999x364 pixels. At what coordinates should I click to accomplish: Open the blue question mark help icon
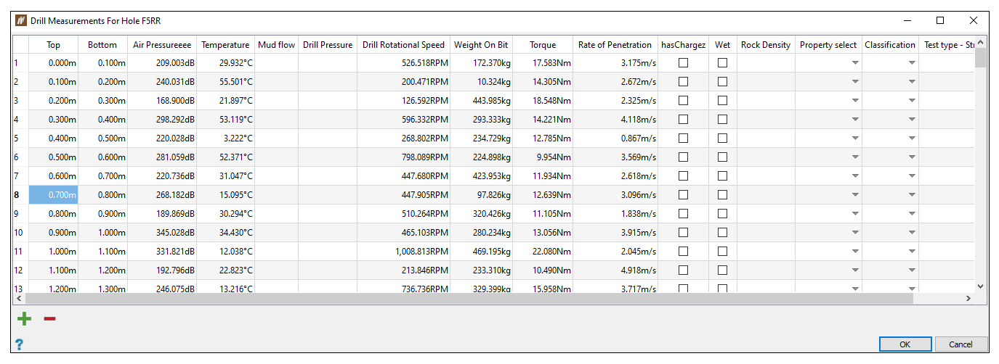(x=19, y=344)
